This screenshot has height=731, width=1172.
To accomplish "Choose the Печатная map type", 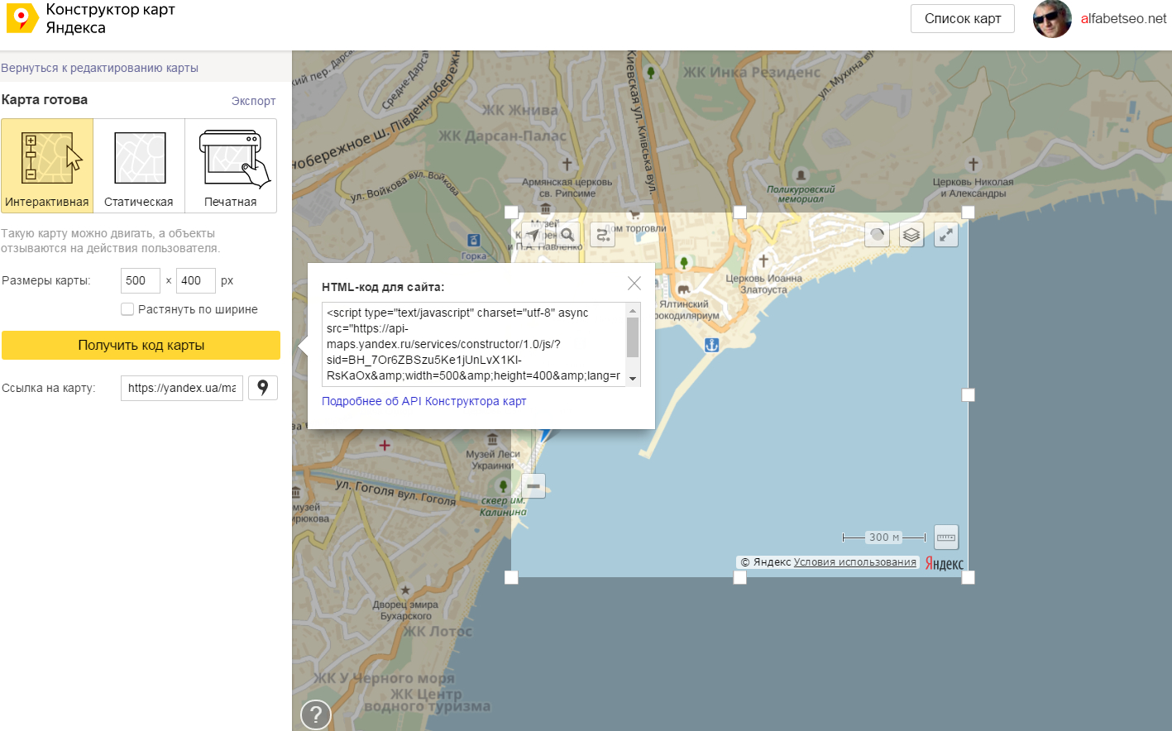I will 231,165.
